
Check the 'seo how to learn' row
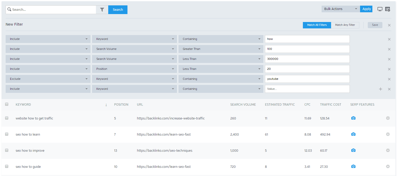coord(7,134)
